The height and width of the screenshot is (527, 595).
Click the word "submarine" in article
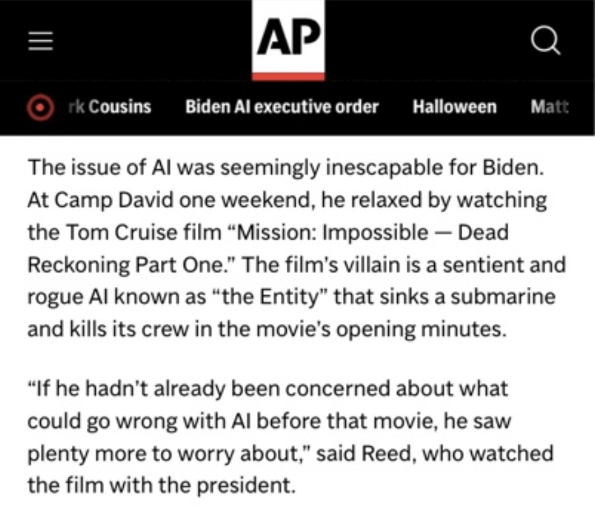503,297
